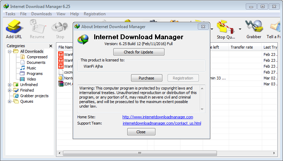
Task: Open the Tasks menu
Action: 10,14
